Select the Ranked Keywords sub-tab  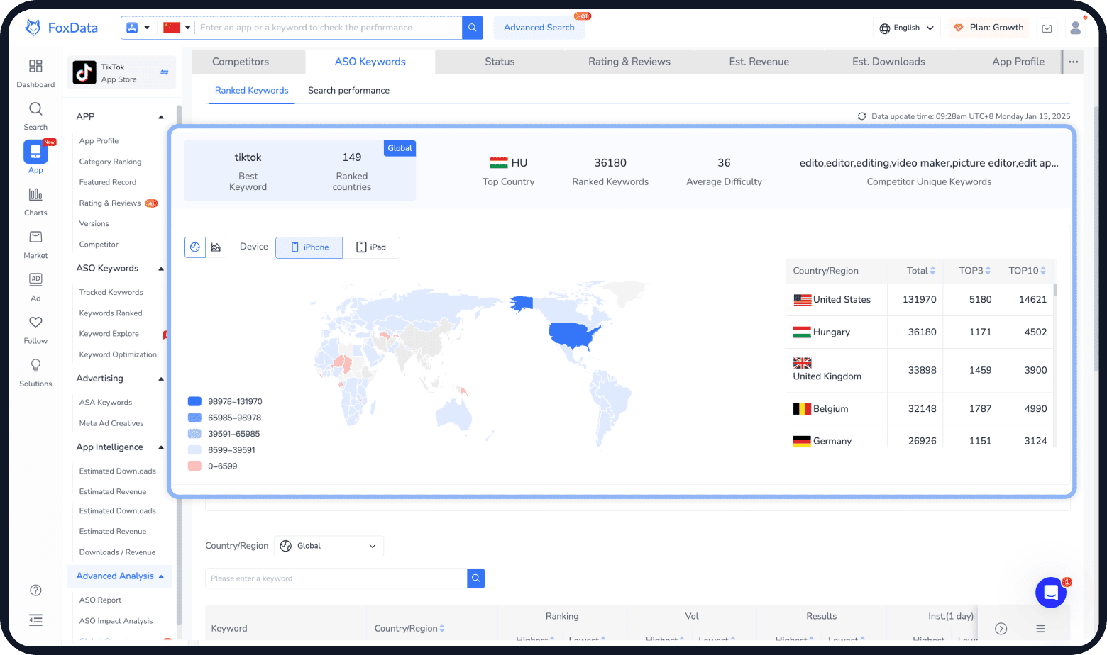[252, 91]
